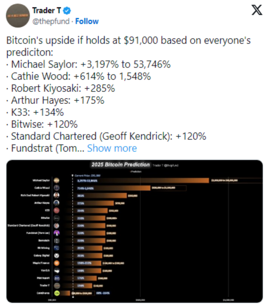This screenshot has height=305, width=267.
Task: Click Robert Kiyosaki's avatar in chart
Action: tap(57, 195)
